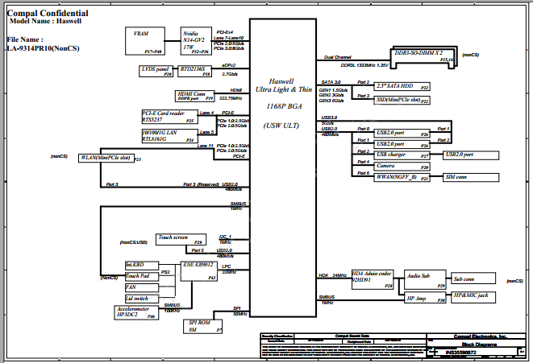The image size is (533, 363).
Task: Click the 'Compal Confidential' heading
Action: click(x=48, y=13)
